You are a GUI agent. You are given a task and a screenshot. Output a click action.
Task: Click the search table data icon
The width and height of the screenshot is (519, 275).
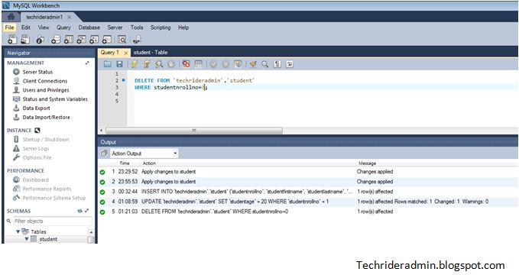[x=122, y=40]
